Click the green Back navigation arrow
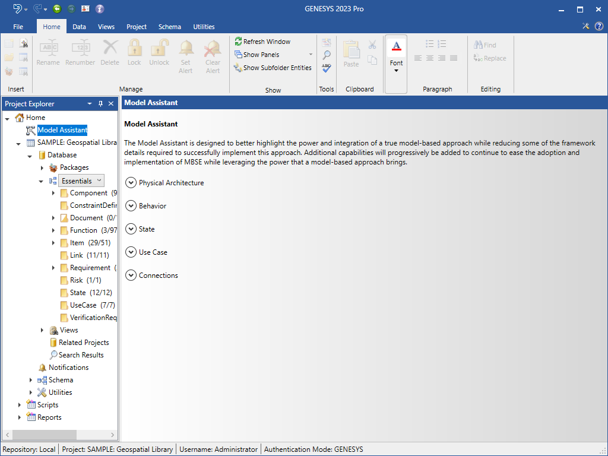Screen dimensions: 608x456 point(57,8)
